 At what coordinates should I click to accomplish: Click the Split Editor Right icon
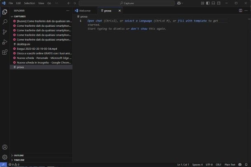click(x=241, y=10)
